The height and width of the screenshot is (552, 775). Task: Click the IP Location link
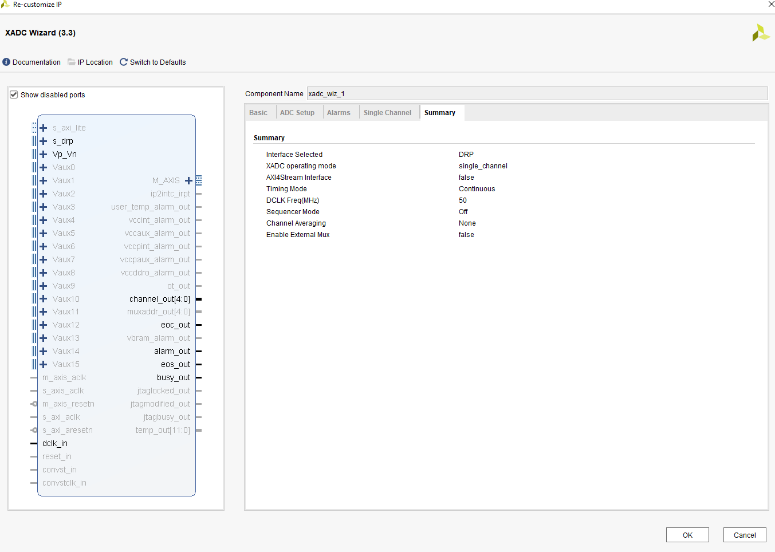point(95,62)
